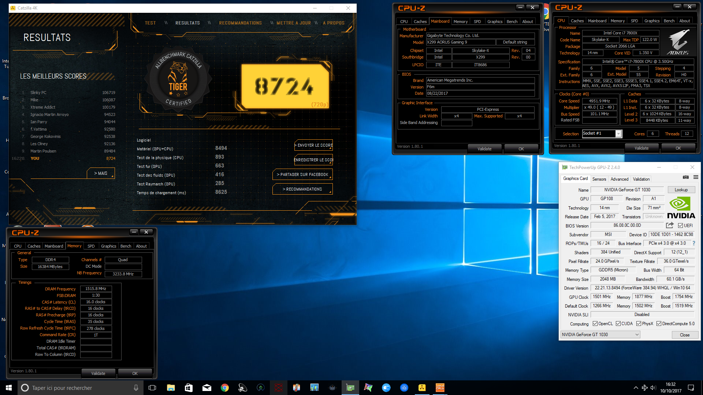
Task: Click the Cortana microphone icon
Action: click(x=136, y=388)
